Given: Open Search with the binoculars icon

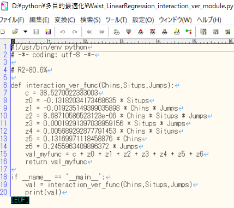Looking at the screenshot, I should point(117,32).
